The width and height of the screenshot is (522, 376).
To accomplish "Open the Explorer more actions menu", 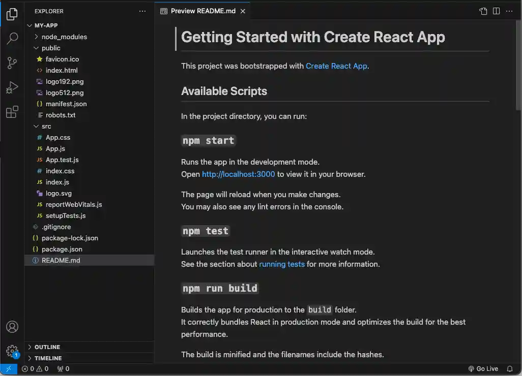I will tap(142, 11).
